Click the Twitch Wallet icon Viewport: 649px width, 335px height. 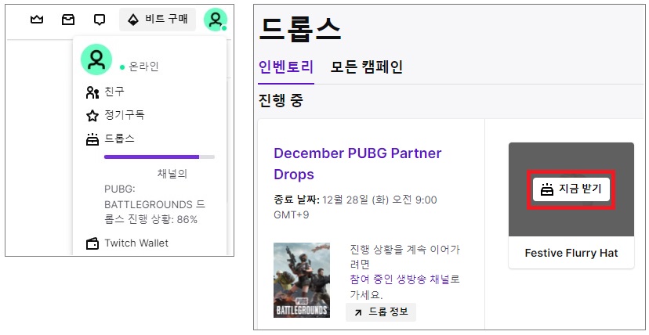92,243
